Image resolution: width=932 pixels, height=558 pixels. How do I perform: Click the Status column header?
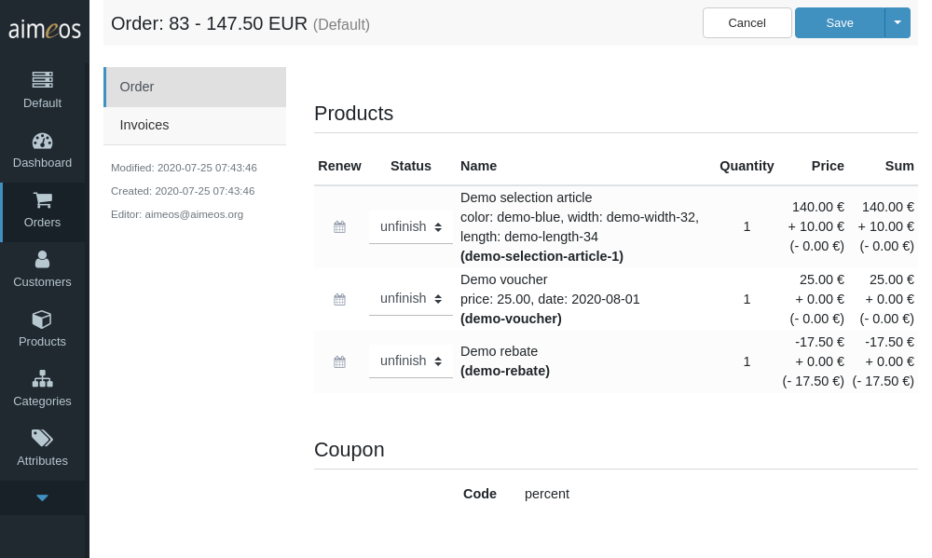point(411,166)
